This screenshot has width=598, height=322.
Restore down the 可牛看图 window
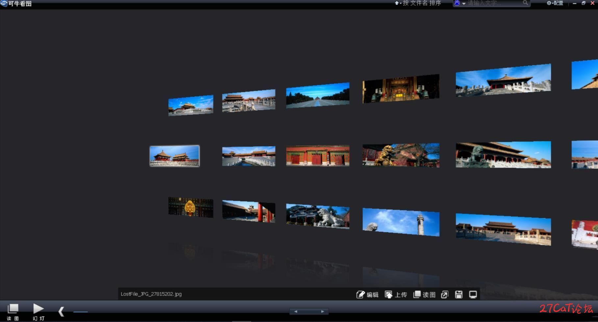coord(584,3)
